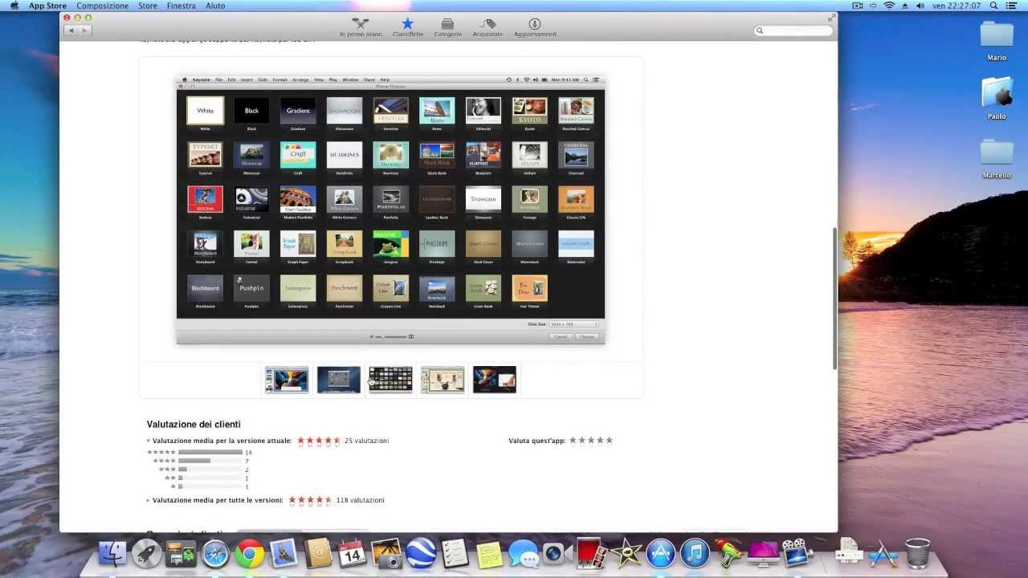The width and height of the screenshot is (1028, 578).
Task: Open the App Store menu
Action: 47,6
